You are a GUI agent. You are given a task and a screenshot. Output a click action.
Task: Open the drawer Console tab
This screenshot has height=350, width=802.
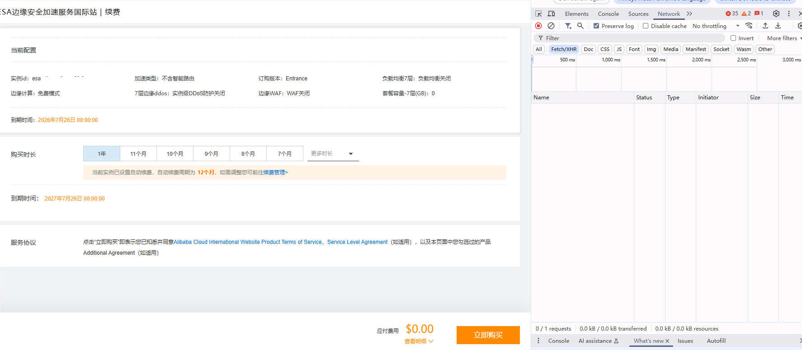[x=559, y=341]
